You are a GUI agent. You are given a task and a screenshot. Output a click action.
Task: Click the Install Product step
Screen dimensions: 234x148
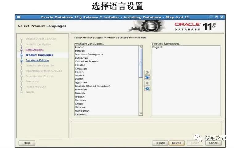point(36,87)
